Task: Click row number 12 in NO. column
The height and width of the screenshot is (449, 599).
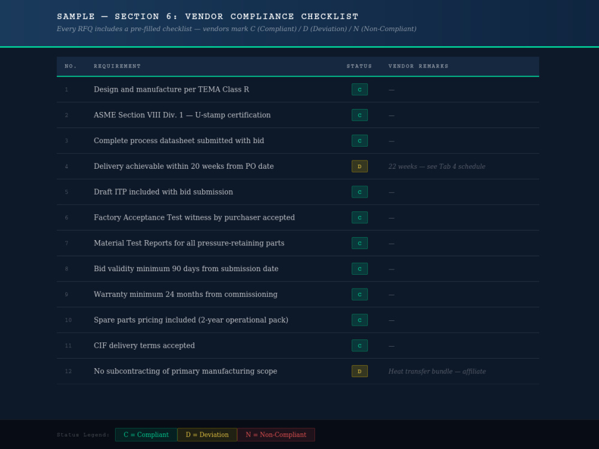Action: pos(68,371)
